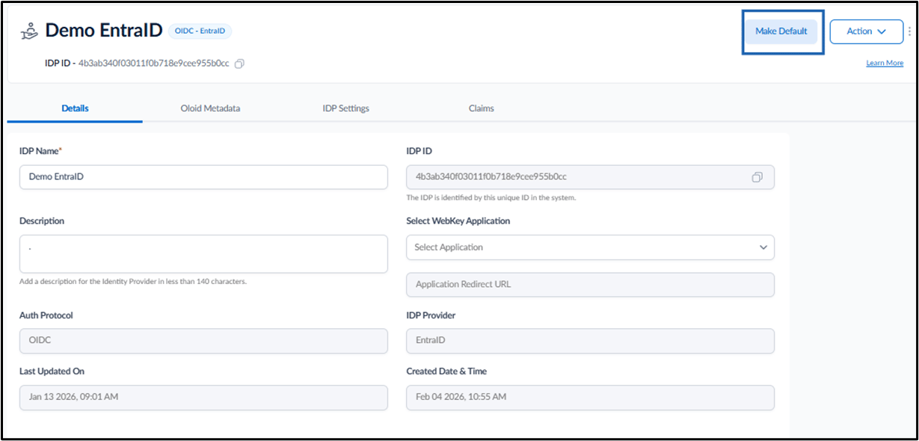Click the Created Date & Time field
The height and width of the screenshot is (441, 919).
pos(590,398)
